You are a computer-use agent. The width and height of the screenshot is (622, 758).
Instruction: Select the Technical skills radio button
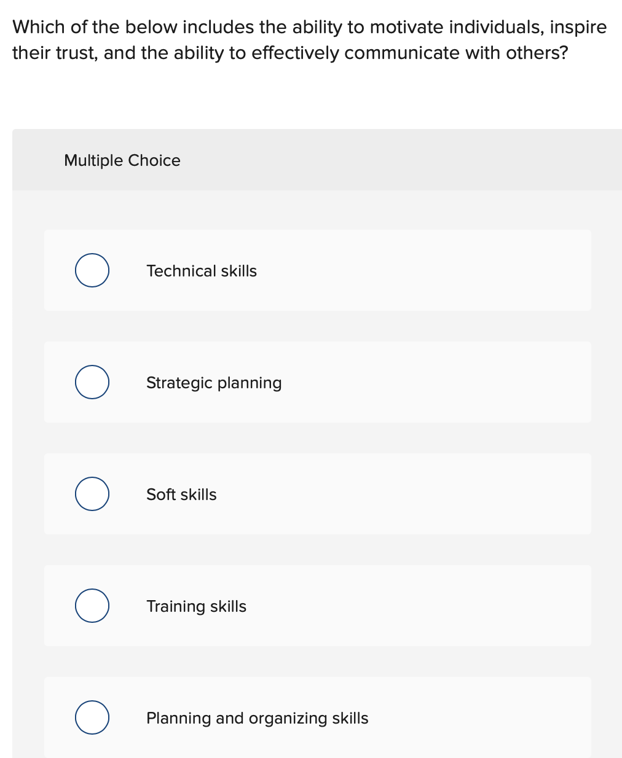pos(92,270)
